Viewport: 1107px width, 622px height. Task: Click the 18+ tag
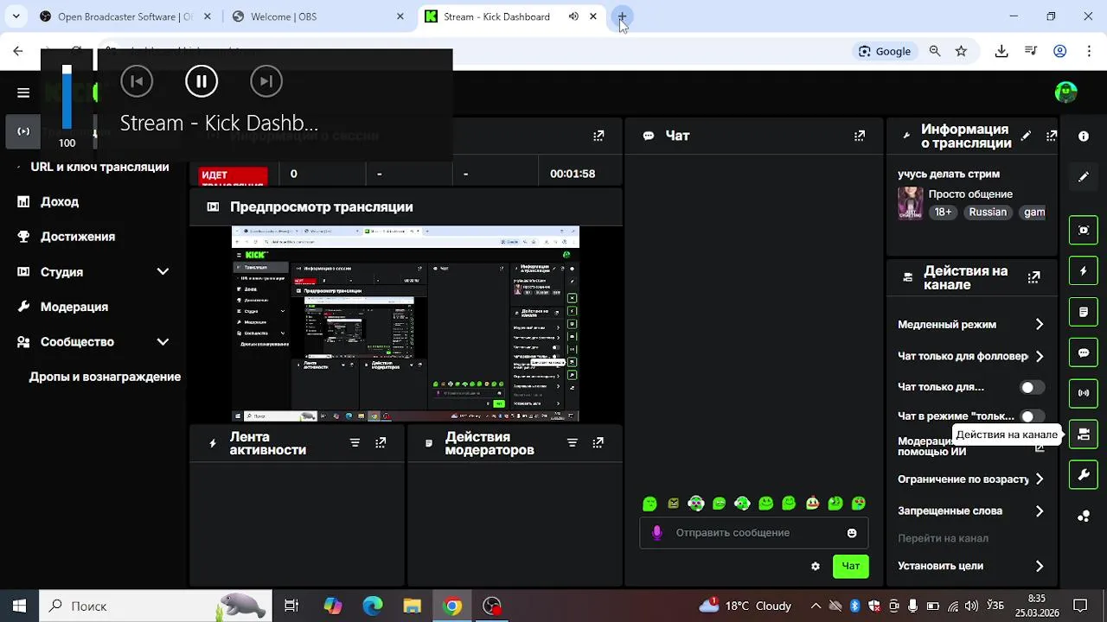[943, 212]
